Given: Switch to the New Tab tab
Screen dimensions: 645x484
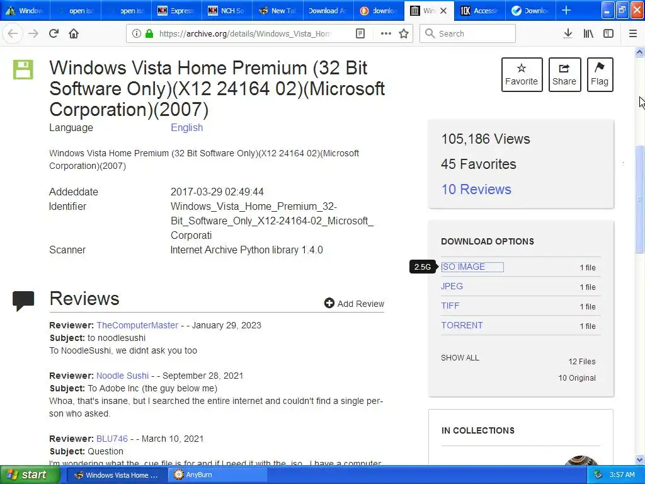Looking at the screenshot, I should click(278, 11).
